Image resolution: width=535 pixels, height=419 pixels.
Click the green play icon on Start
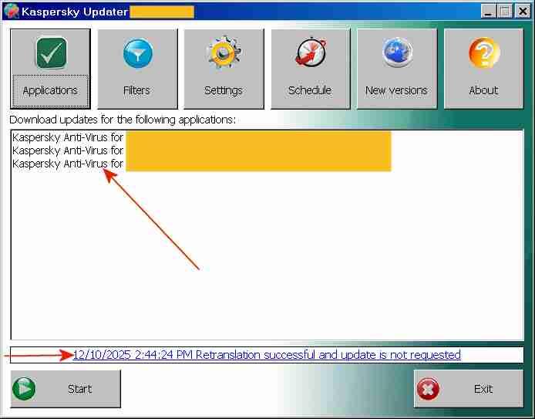(24, 389)
